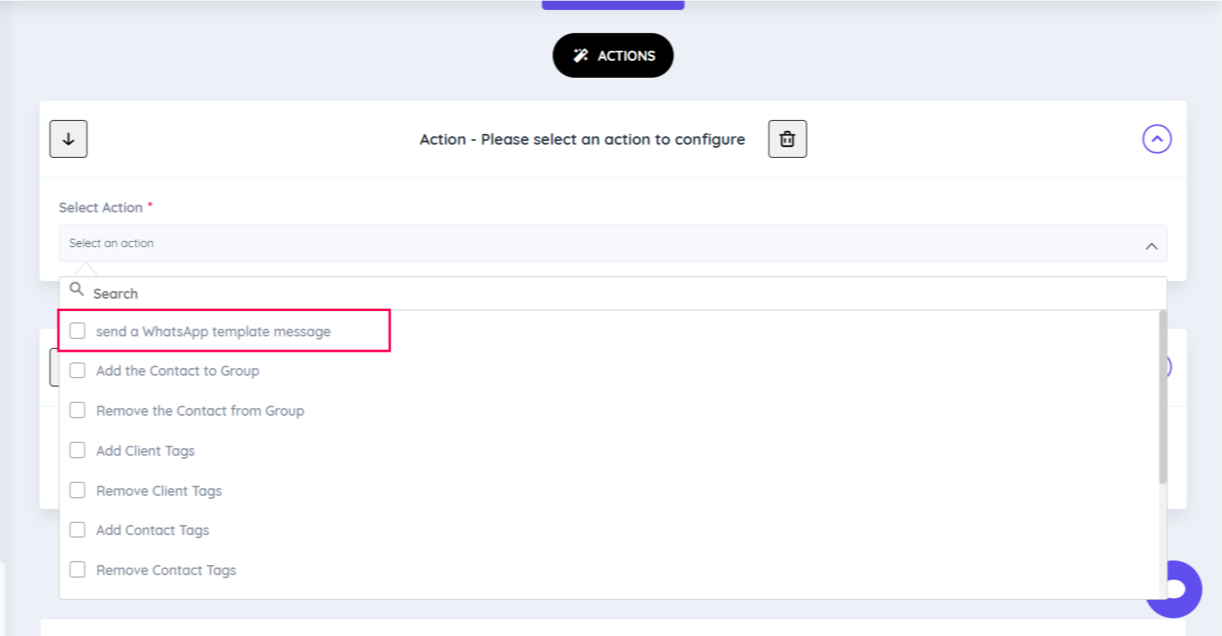Close the Select an action dropdown
1222x636 pixels.
(x=1151, y=246)
